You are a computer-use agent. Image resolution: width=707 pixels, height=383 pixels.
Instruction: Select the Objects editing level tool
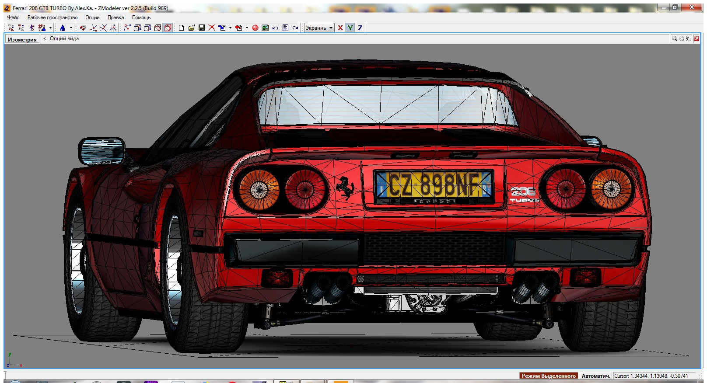click(x=42, y=28)
